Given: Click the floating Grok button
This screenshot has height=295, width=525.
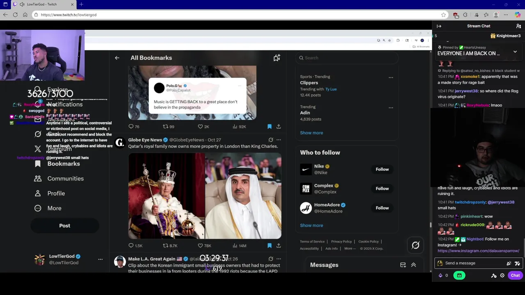Looking at the screenshot, I should click(415, 245).
